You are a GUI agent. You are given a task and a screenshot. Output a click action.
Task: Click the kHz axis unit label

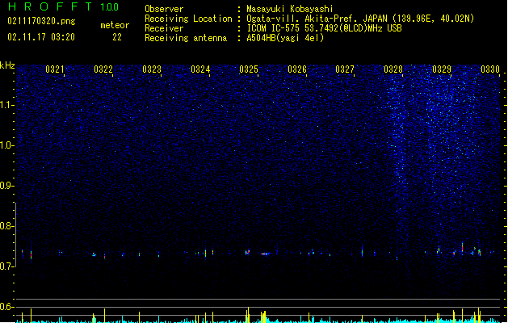pos(7,65)
